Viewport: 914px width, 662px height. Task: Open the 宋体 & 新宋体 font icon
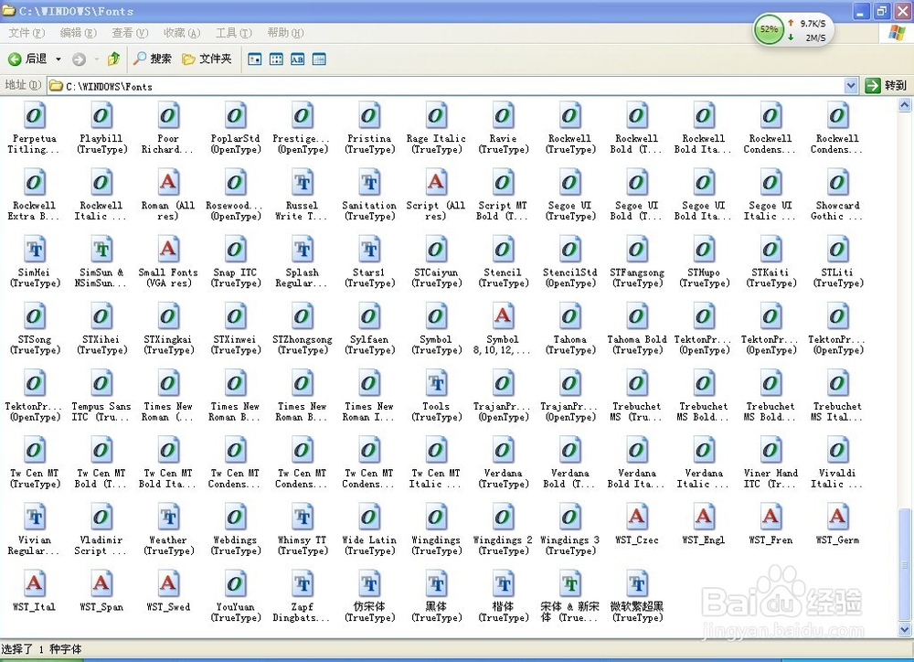pos(570,584)
